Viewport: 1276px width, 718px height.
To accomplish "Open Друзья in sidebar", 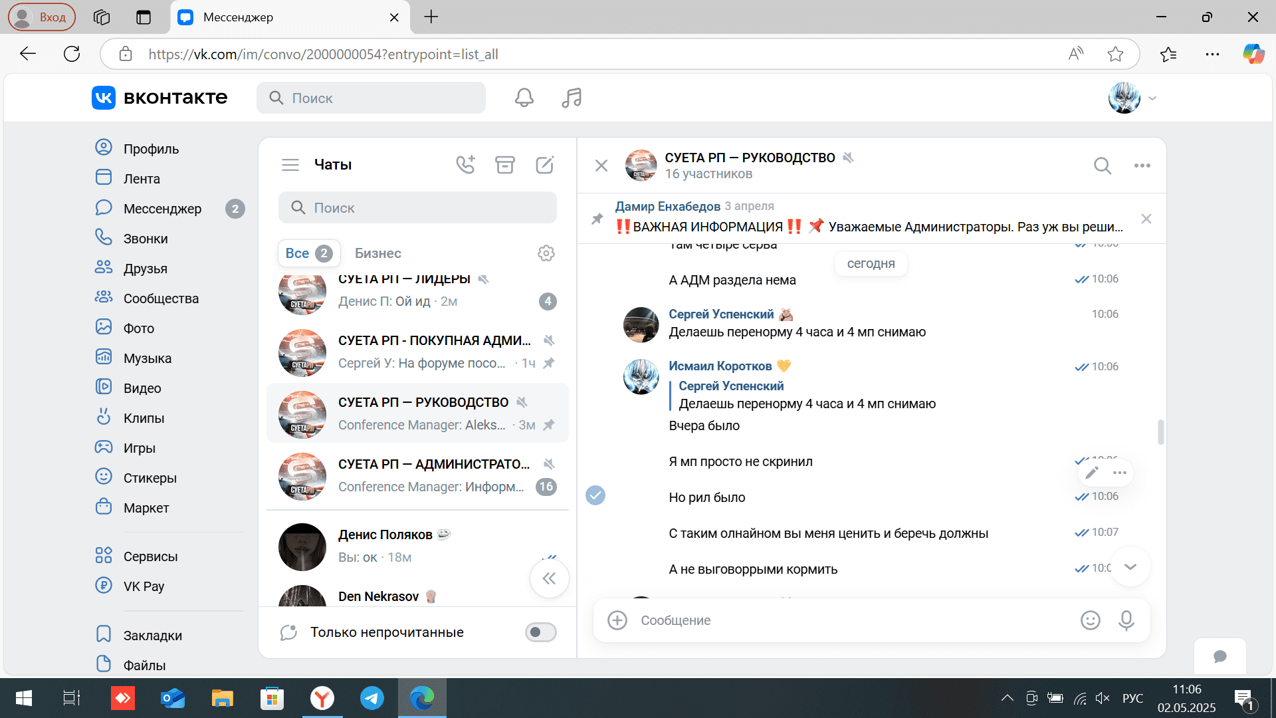I will click(146, 269).
